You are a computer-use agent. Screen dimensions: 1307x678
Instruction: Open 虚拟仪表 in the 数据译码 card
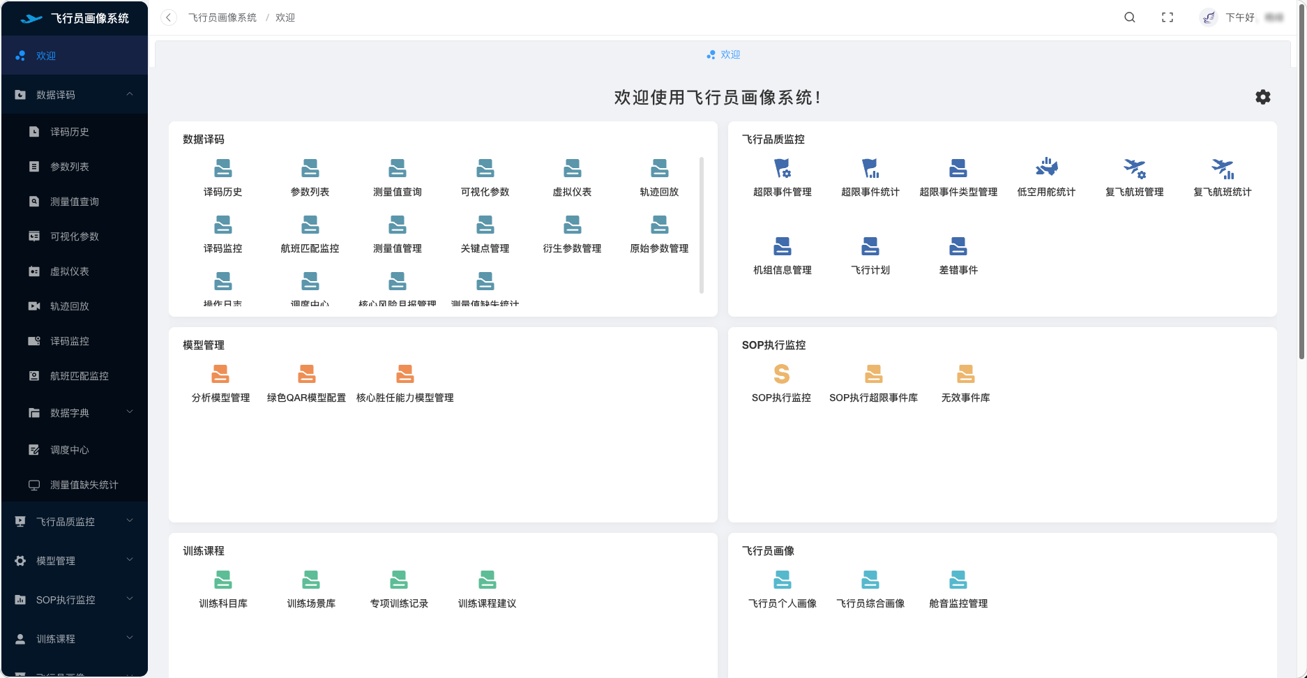tap(572, 167)
